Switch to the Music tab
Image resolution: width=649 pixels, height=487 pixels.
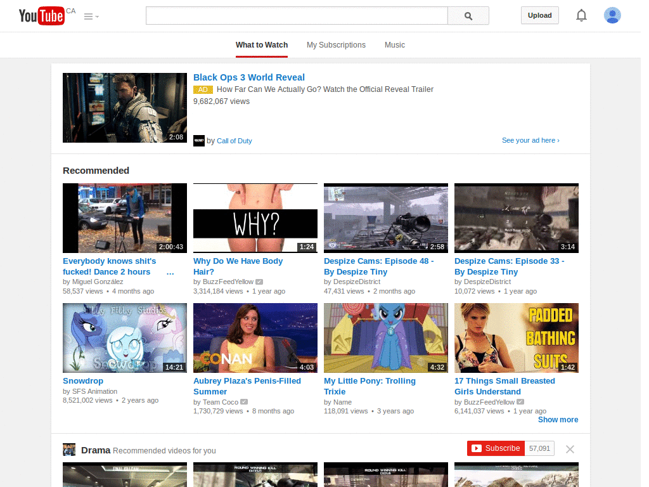pos(394,45)
